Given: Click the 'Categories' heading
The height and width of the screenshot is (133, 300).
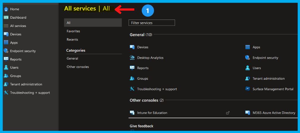Looking at the screenshot, I should pos(76,50).
